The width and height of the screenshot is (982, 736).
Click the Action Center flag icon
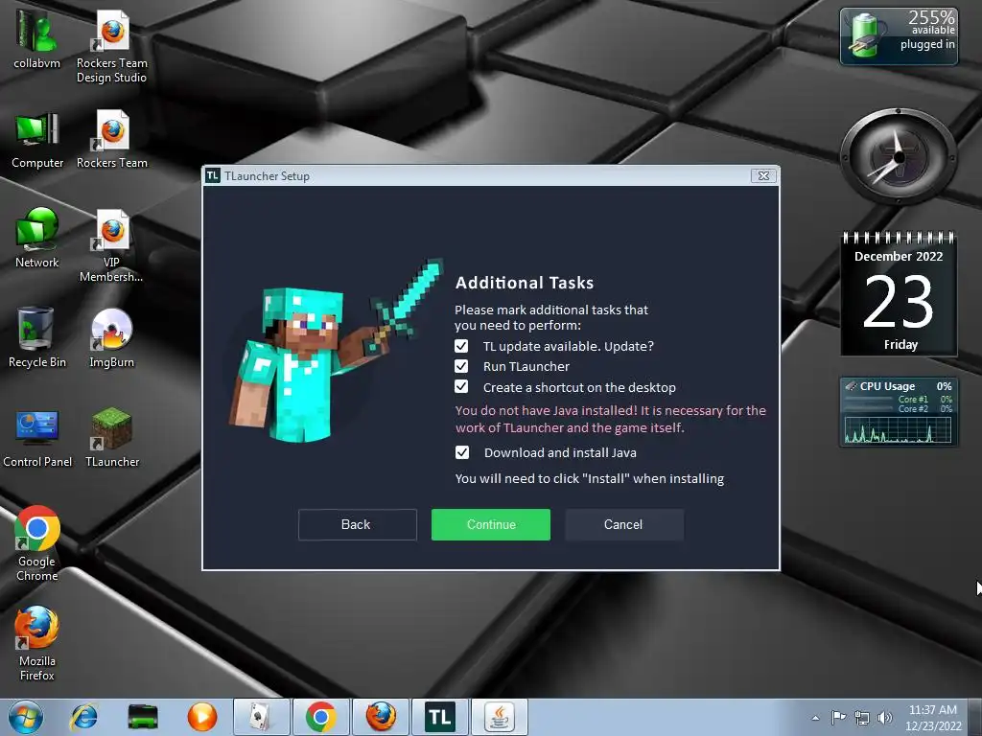coord(838,718)
